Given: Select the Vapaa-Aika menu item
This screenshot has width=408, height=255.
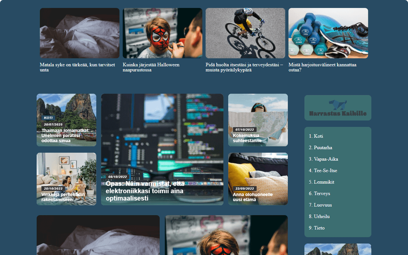Looking at the screenshot, I should (x=326, y=159).
